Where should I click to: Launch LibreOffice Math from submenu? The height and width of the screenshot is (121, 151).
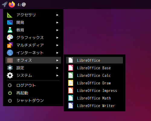(95, 98)
